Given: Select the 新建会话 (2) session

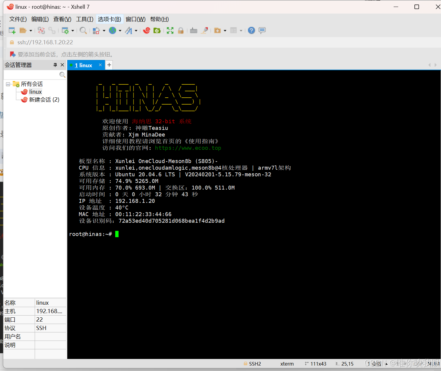Looking at the screenshot, I should tap(44, 100).
